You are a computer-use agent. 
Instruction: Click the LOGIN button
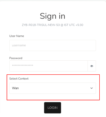52,108
